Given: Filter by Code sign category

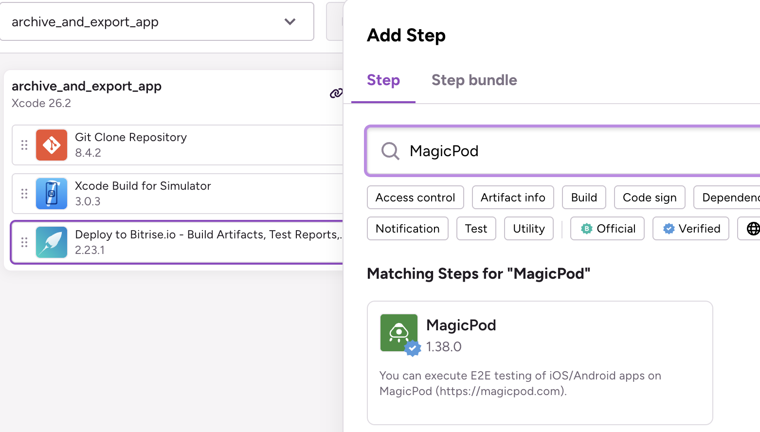Looking at the screenshot, I should (x=650, y=198).
